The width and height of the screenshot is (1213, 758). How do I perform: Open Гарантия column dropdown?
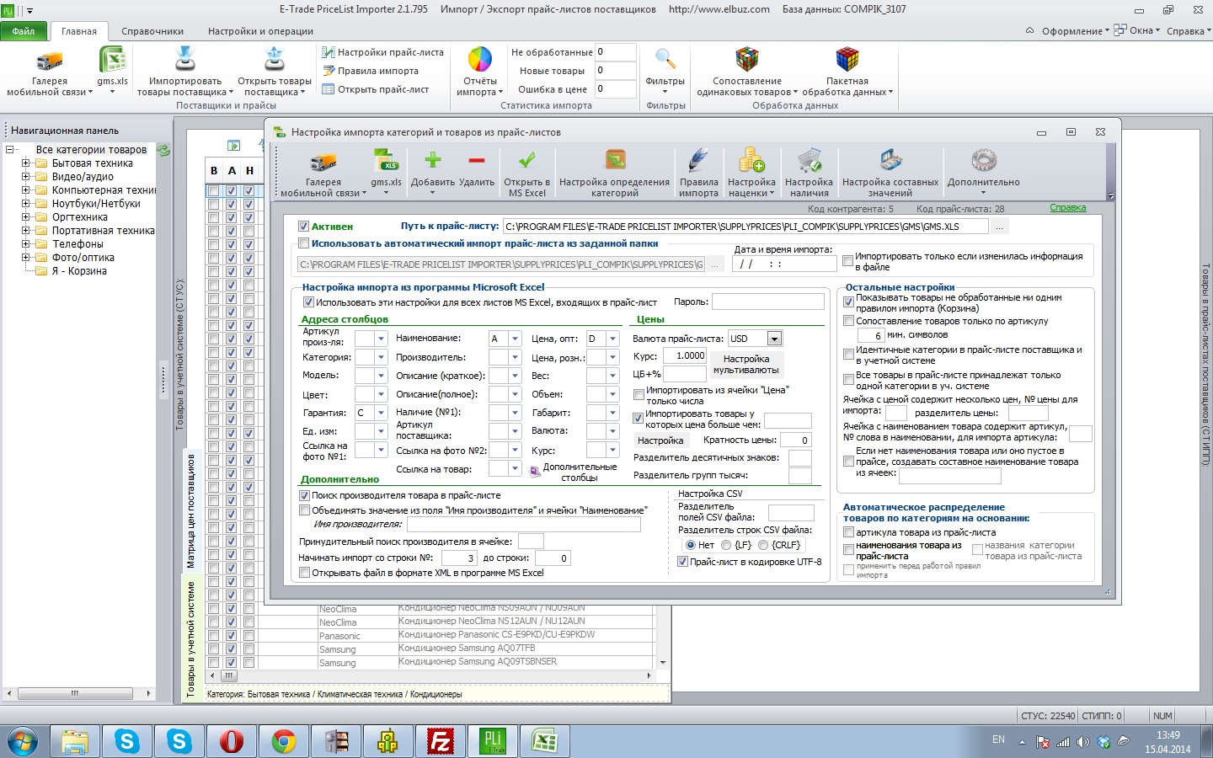(380, 413)
